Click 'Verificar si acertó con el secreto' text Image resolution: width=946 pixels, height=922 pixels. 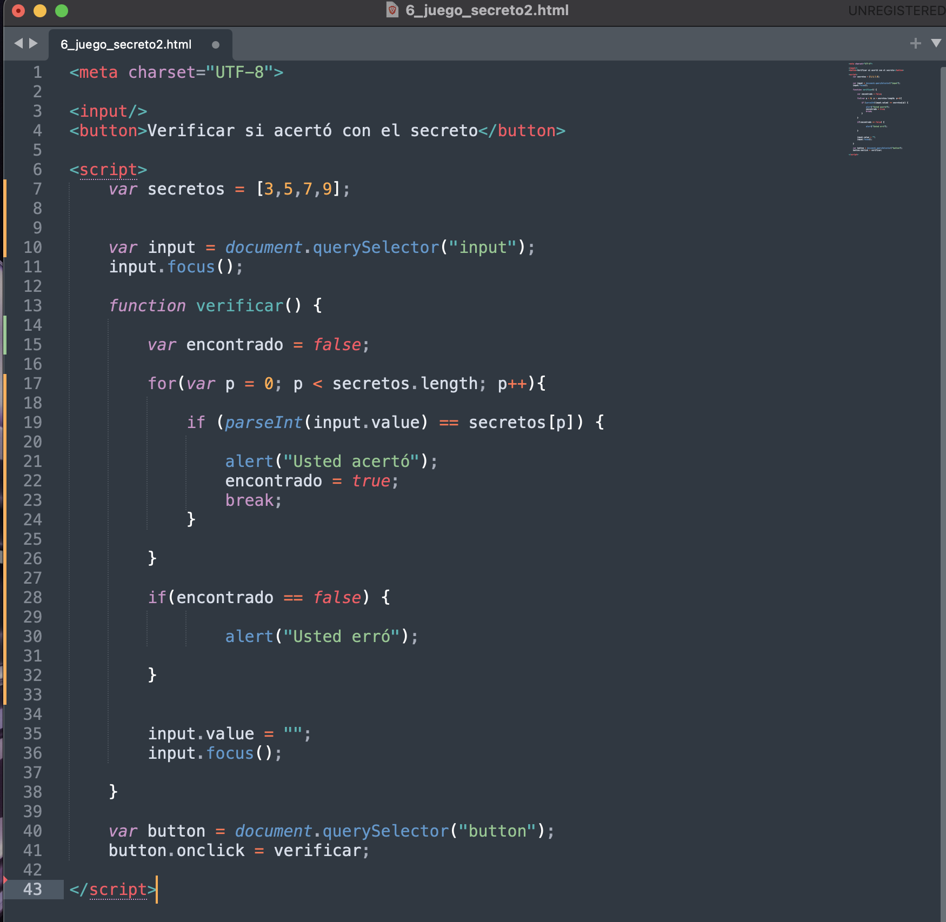(x=313, y=130)
